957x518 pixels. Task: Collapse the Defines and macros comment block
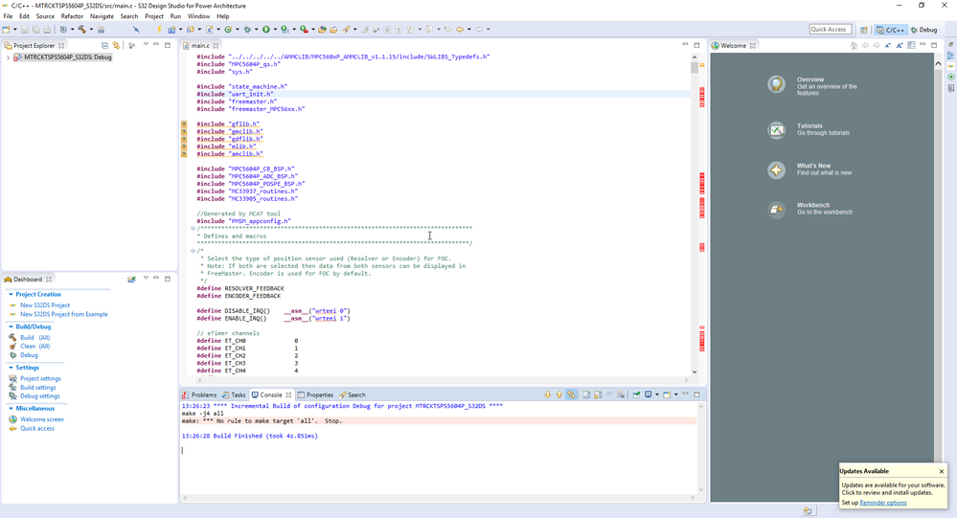point(193,228)
